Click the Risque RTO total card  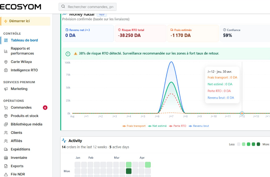(141, 33)
